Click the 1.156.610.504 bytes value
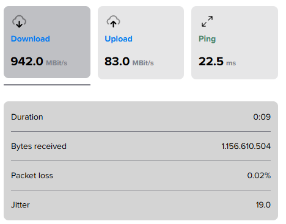The height and width of the screenshot is (224, 286). click(246, 146)
